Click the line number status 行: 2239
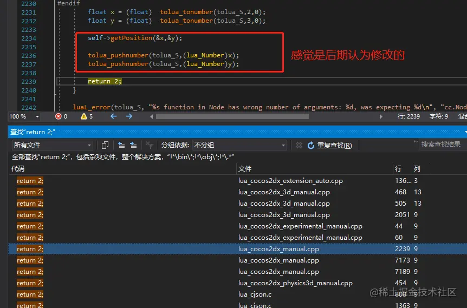467x308 pixels. [x=408, y=116]
